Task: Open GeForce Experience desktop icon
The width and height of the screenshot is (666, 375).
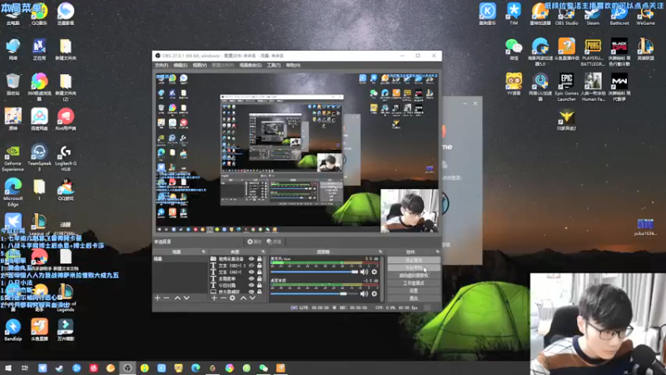Action: (12, 157)
